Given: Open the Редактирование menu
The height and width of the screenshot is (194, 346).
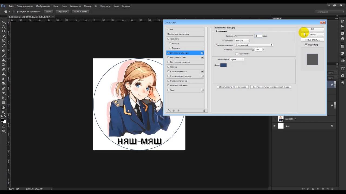Looking at the screenshot, I should pyautogui.click(x=25, y=6).
